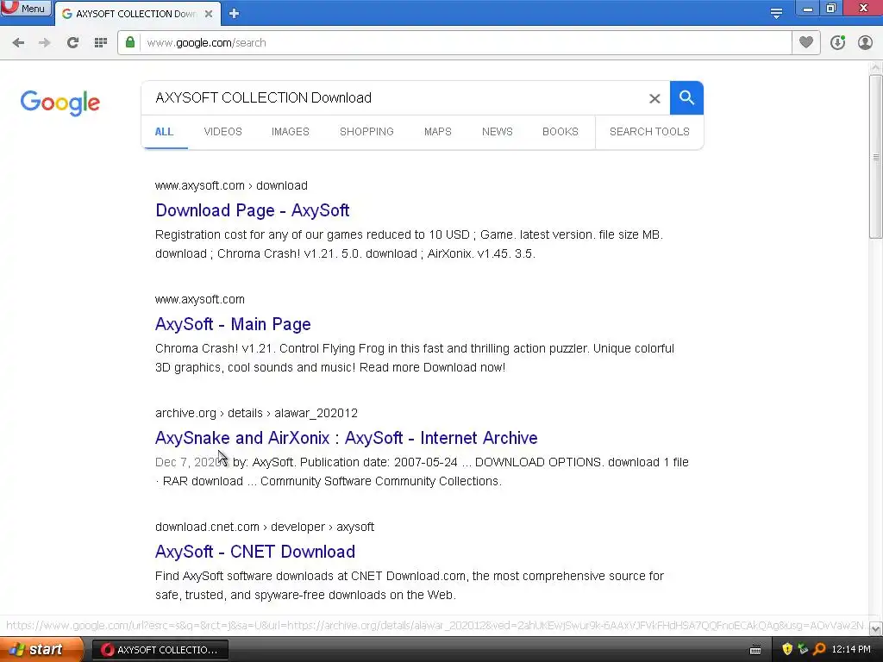
Task: Click the Google search text box
Action: click(x=394, y=98)
